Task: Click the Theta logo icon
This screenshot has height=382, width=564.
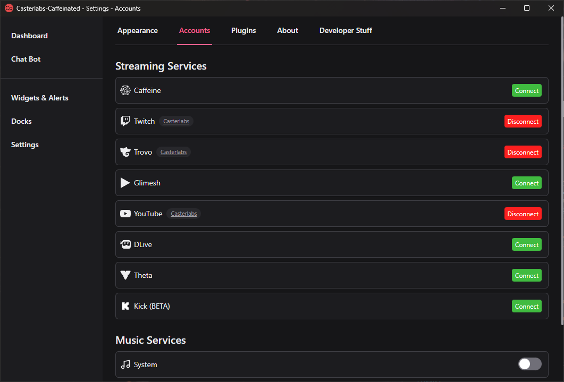Action: pos(125,275)
